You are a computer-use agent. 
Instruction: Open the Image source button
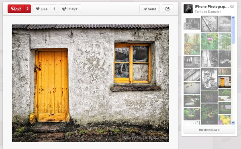coord(70,9)
